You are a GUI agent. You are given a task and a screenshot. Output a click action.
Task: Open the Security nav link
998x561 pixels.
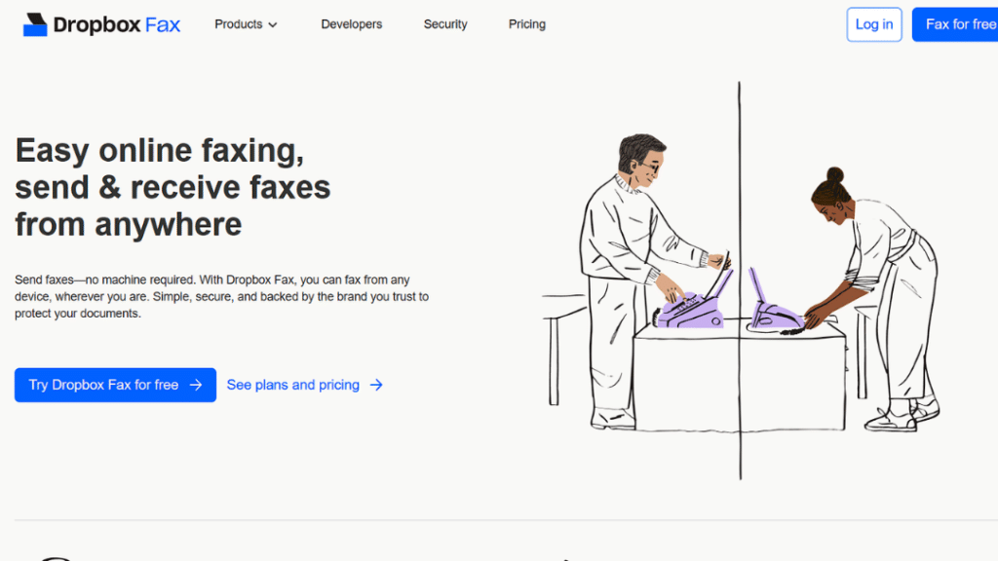[x=445, y=24]
